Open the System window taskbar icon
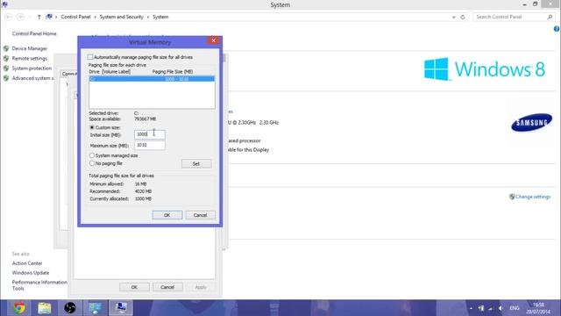Image resolution: width=561 pixels, height=316 pixels. coord(121,308)
